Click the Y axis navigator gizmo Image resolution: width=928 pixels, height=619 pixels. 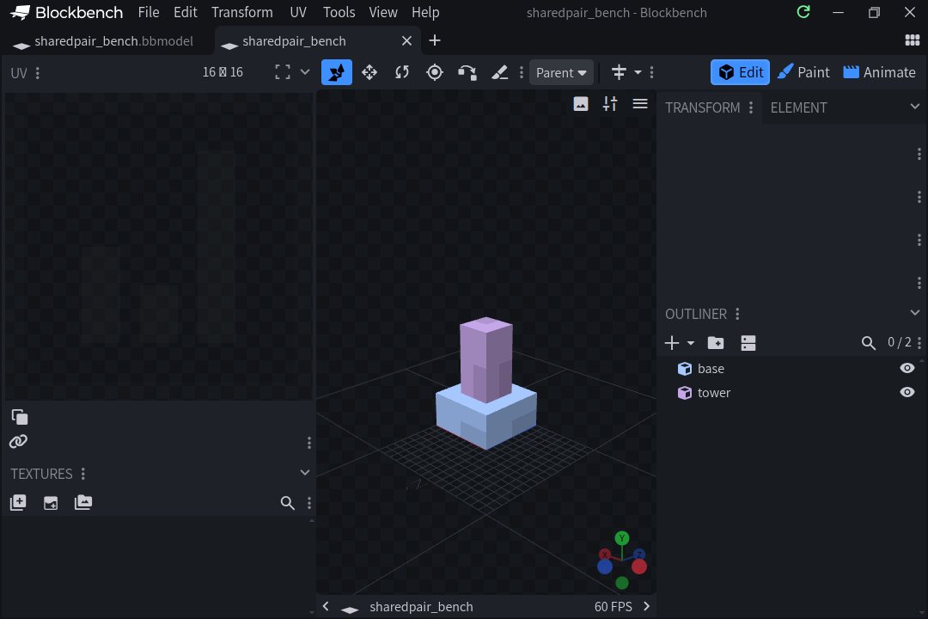(x=621, y=538)
